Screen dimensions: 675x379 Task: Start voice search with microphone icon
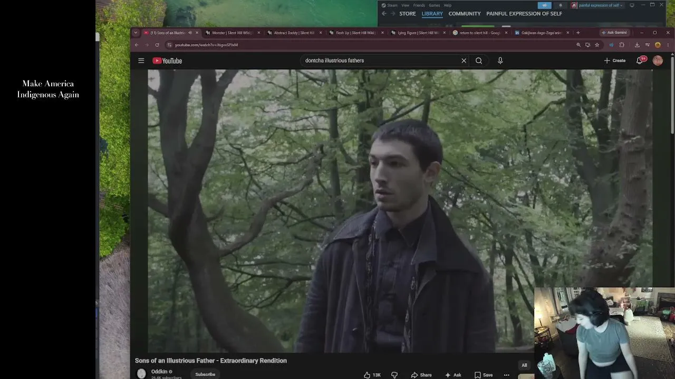pyautogui.click(x=500, y=61)
